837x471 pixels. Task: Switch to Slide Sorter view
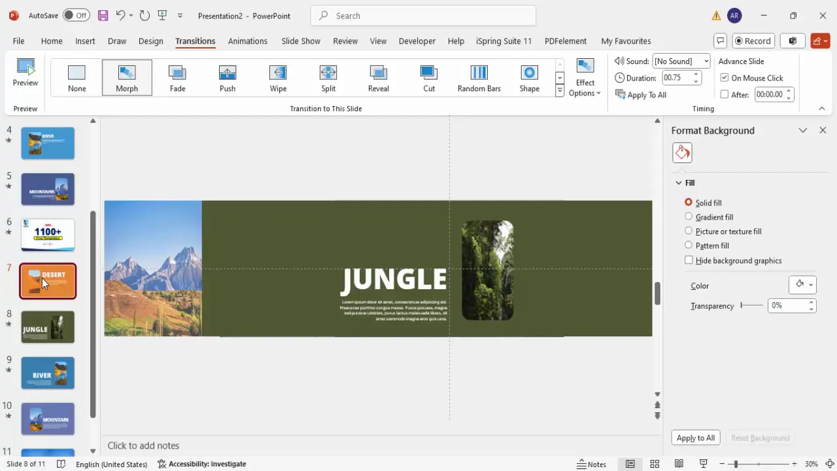(655, 464)
